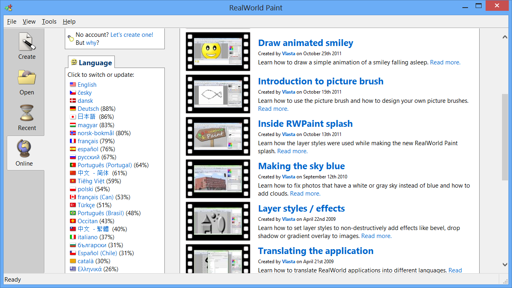Open the Tools menu

pyautogui.click(x=49, y=22)
